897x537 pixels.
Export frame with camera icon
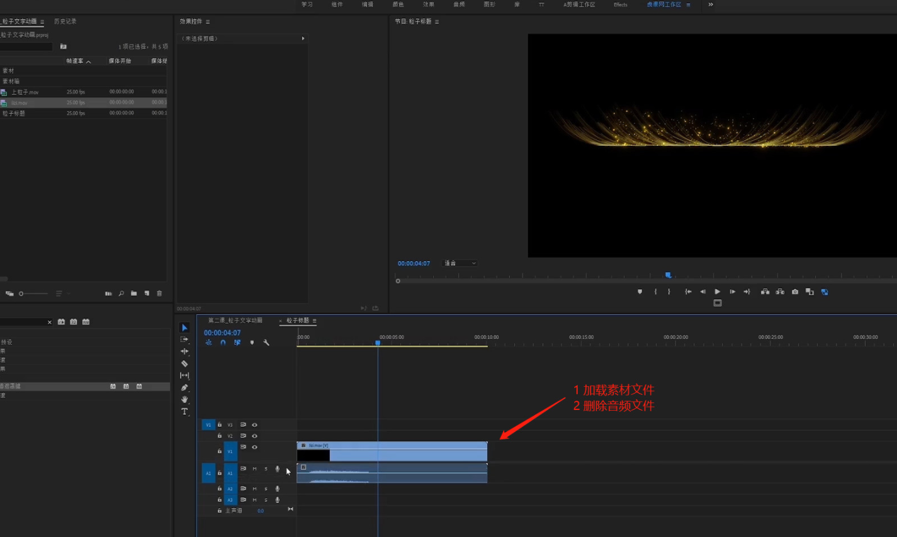point(795,292)
